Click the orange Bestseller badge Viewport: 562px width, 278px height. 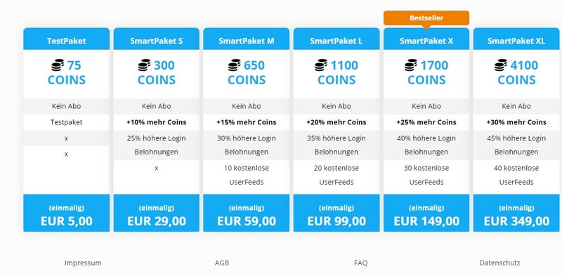coord(426,18)
